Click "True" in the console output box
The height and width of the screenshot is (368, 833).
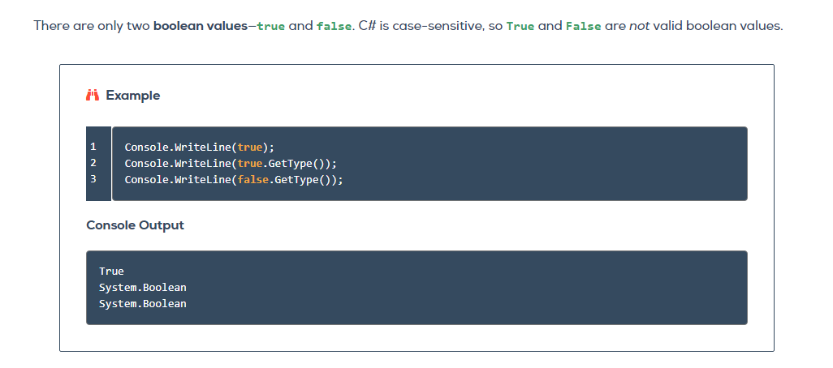click(x=111, y=271)
